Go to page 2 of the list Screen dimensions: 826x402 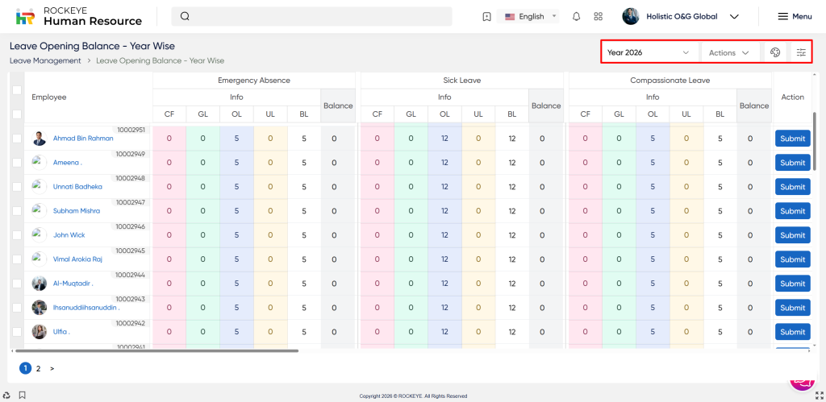pyautogui.click(x=38, y=368)
